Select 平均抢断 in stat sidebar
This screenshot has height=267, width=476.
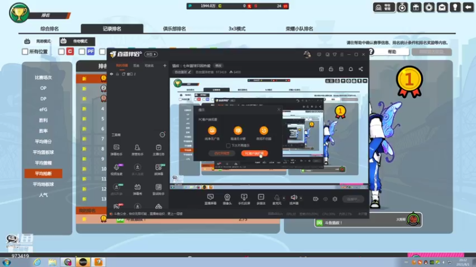tap(43, 173)
